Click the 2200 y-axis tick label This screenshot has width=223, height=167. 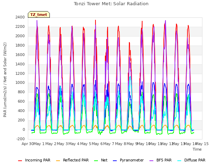pos(20,26)
